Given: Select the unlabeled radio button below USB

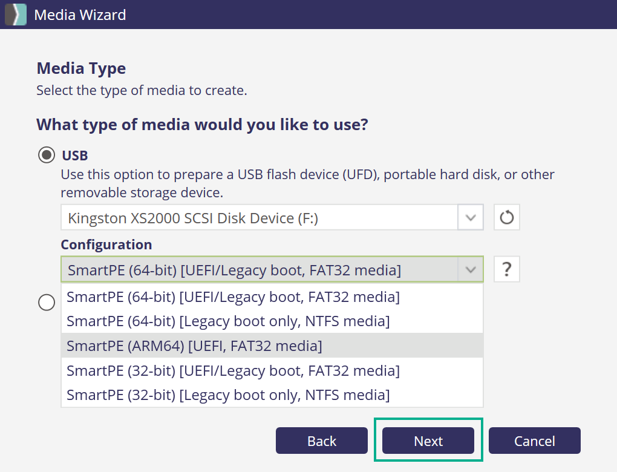Looking at the screenshot, I should click(47, 303).
